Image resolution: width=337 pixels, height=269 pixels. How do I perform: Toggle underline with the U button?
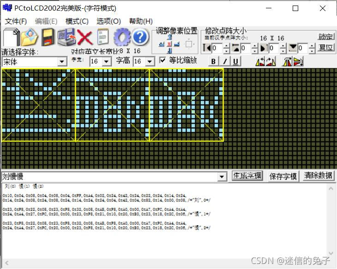(236, 62)
